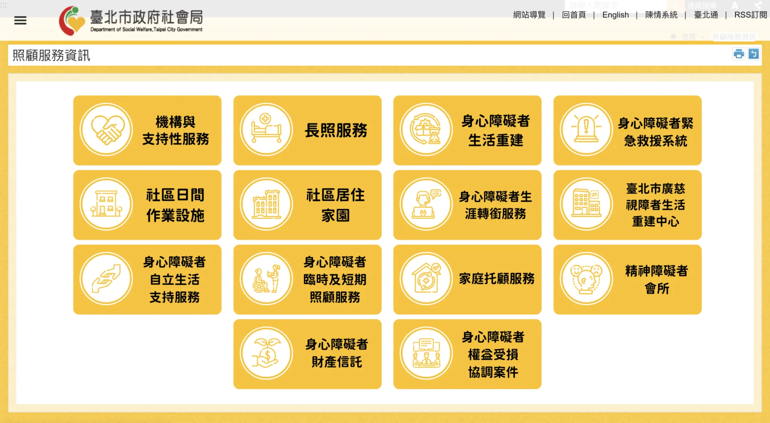Click the handshake heart icon for 機構與支持性服務
Image resolution: width=770 pixels, height=423 pixels.
pos(106,130)
